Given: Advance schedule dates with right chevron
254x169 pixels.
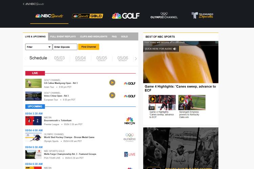Looking at the screenshot, I should (x=136, y=59).
